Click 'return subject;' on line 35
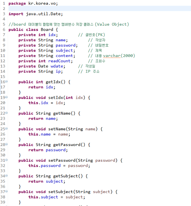Image resolution: width=191 pixels, height=206 pixels. (x=47, y=182)
